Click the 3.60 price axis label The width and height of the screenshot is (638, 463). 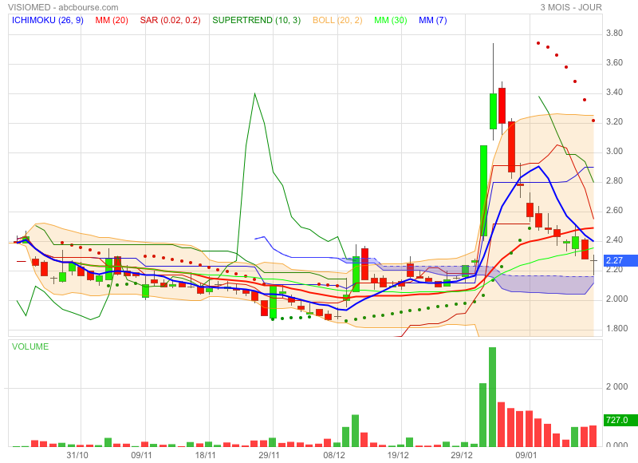tap(614, 62)
